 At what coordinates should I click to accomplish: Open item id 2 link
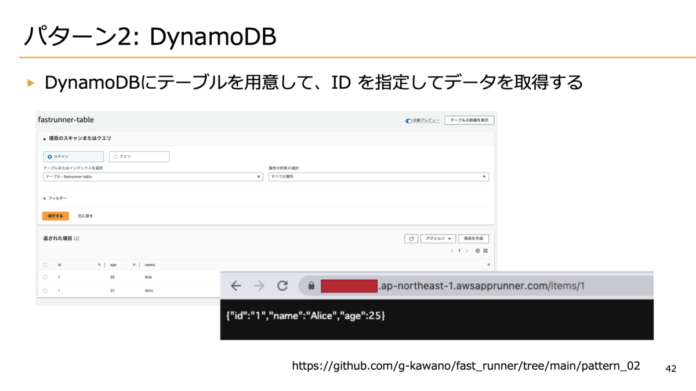click(x=59, y=277)
